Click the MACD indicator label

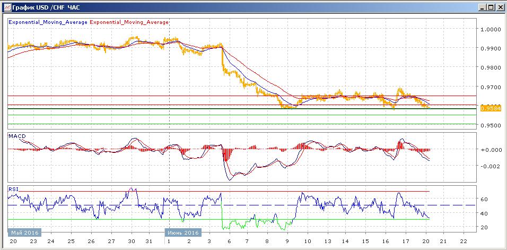click(x=18, y=136)
